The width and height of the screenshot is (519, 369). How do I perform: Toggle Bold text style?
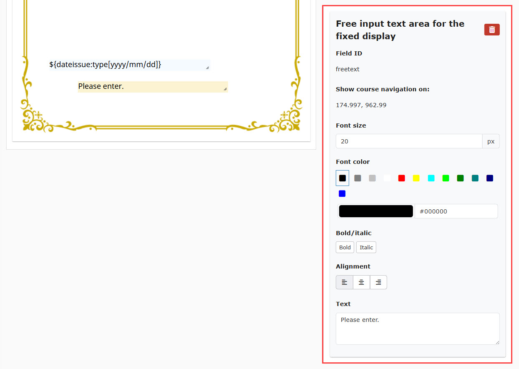click(x=345, y=247)
